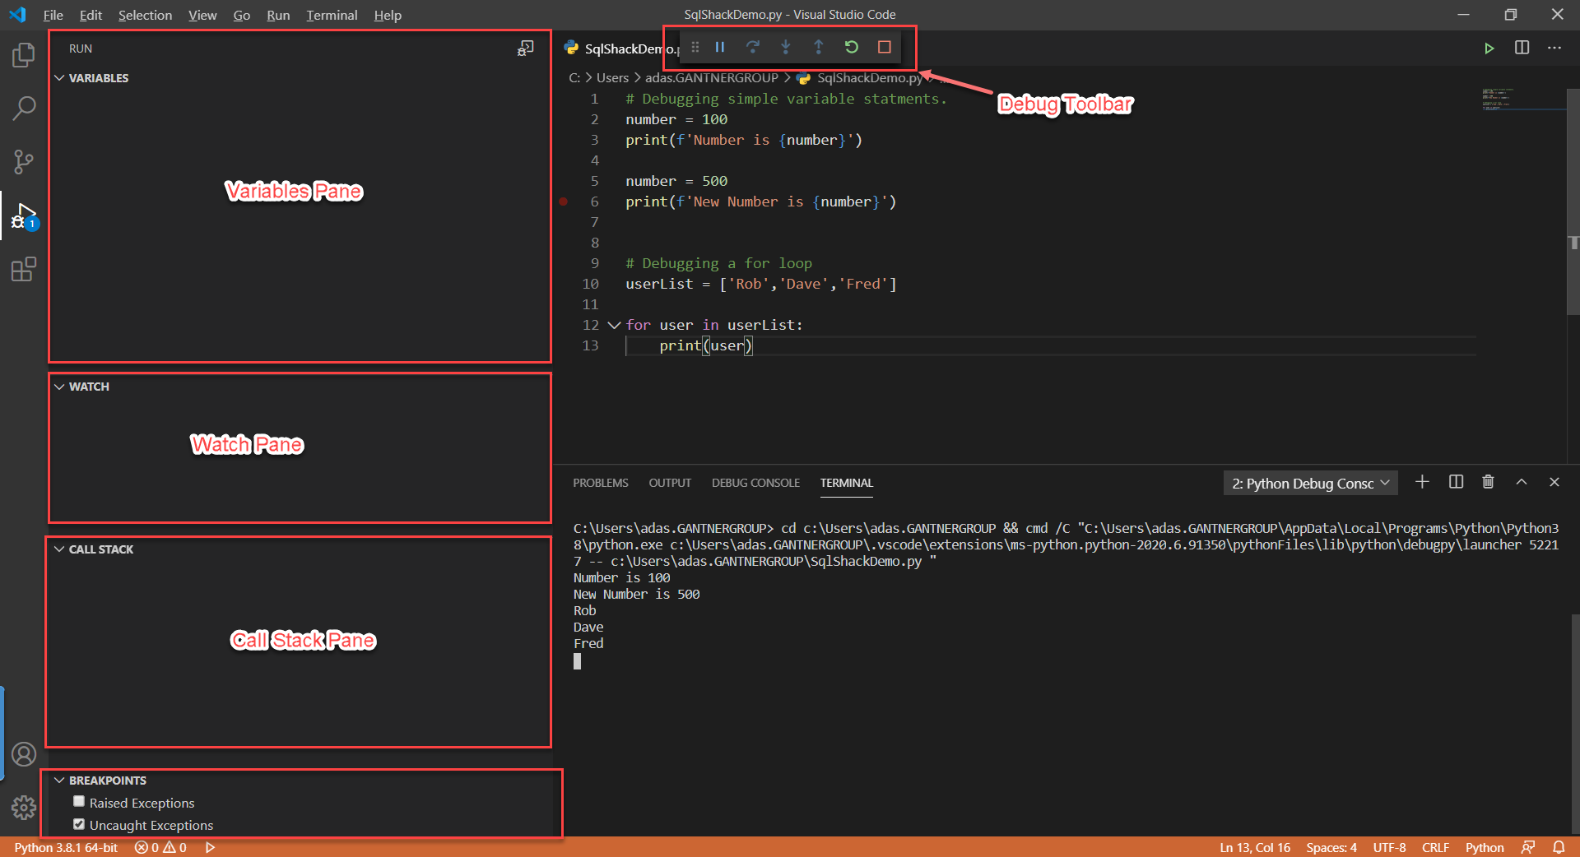
Task: Open the Extensions sidebar view
Action: pyautogui.click(x=24, y=270)
